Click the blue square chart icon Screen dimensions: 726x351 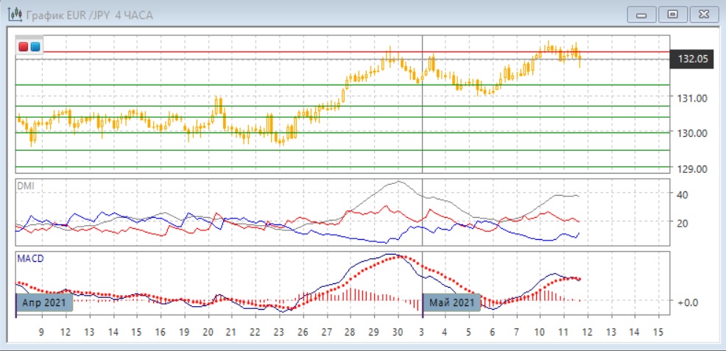point(35,47)
